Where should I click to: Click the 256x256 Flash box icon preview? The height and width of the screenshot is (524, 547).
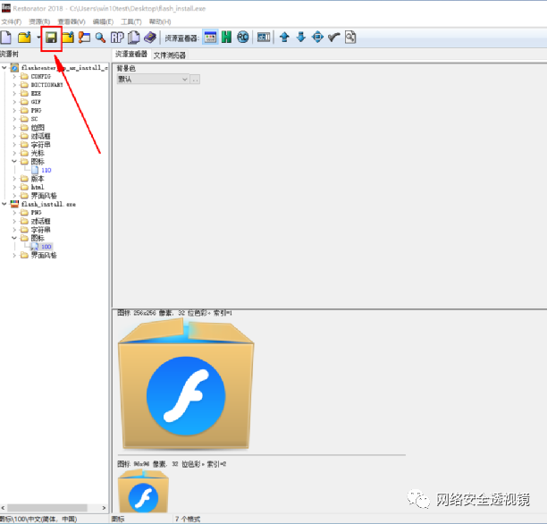point(186,384)
